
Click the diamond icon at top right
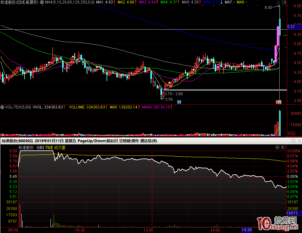tap(278, 3)
